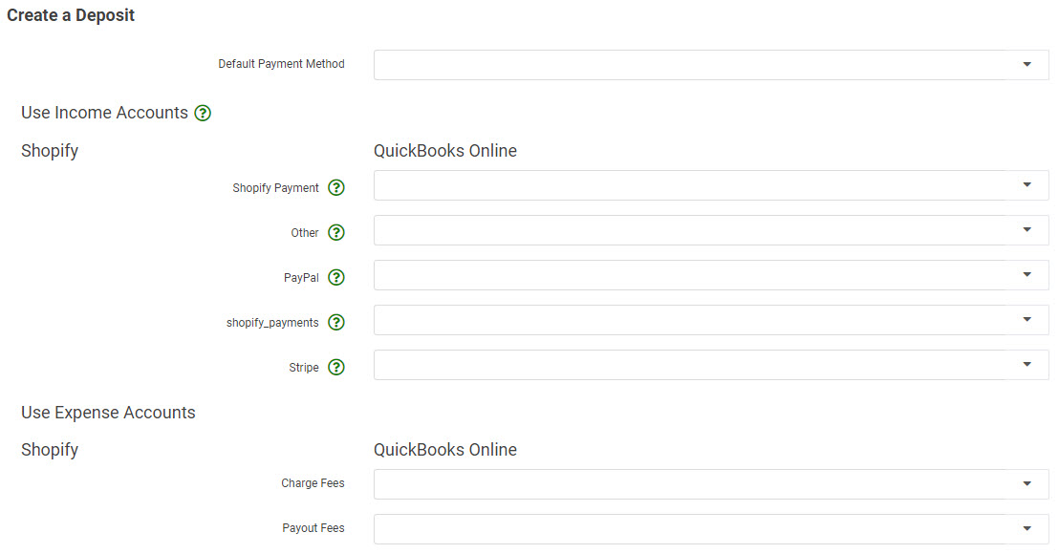Click the "PayPal" row label
Viewport: 1058px width, 554px height.
click(x=301, y=278)
